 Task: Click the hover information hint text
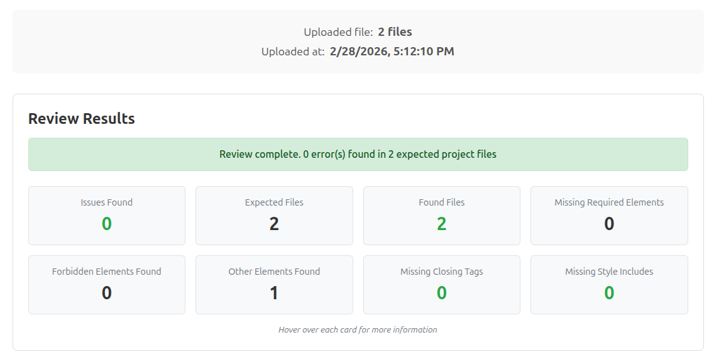358,329
